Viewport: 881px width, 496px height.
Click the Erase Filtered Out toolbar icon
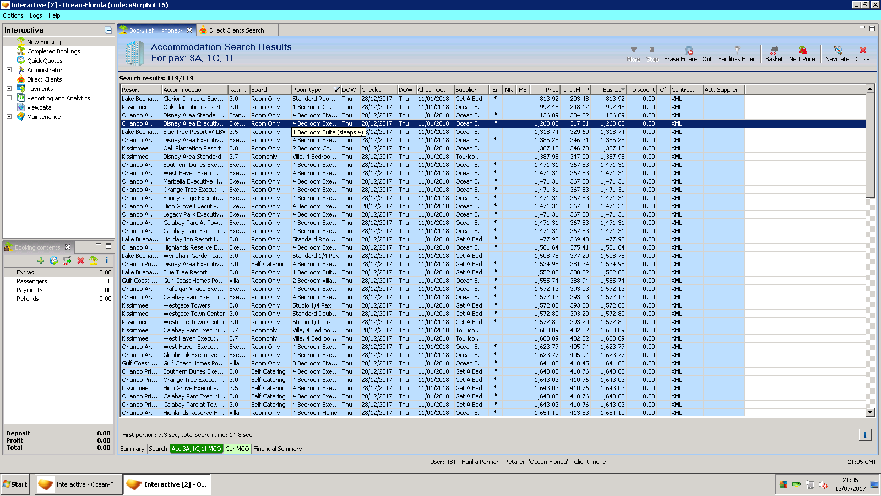click(688, 50)
